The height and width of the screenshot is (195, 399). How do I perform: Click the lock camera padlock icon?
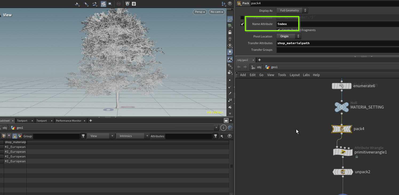click(x=230, y=32)
